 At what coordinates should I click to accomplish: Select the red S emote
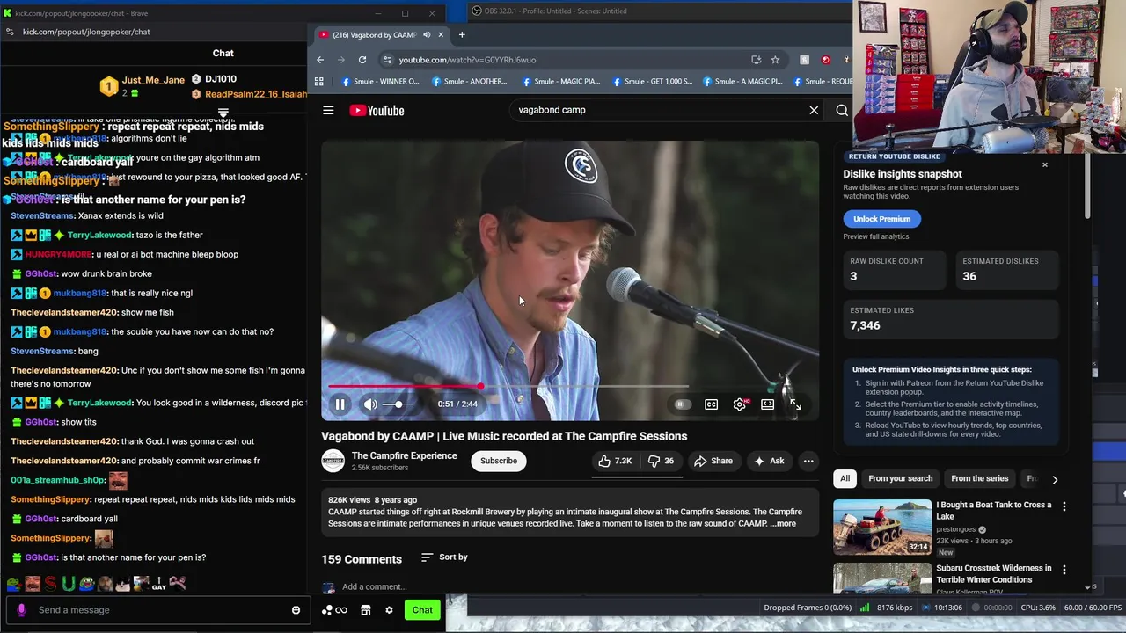[x=51, y=583]
